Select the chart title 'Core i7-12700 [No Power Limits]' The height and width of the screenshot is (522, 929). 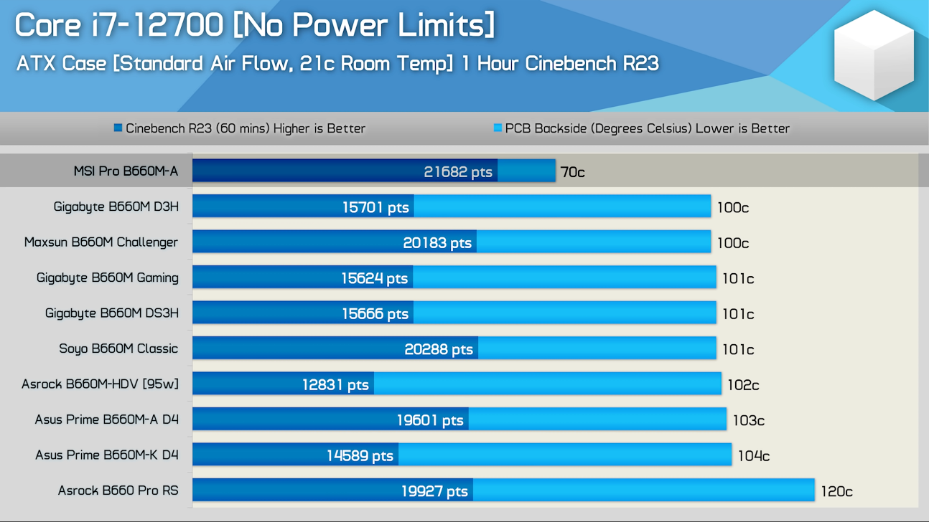255,25
